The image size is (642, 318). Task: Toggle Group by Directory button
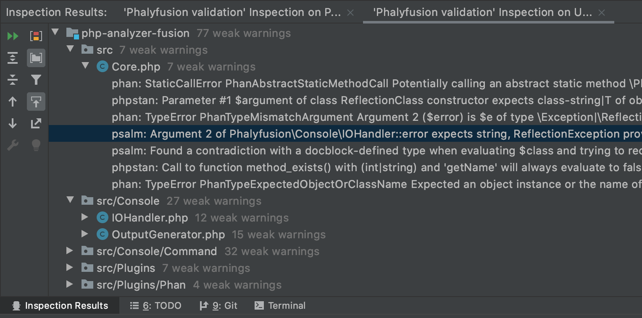tap(36, 58)
